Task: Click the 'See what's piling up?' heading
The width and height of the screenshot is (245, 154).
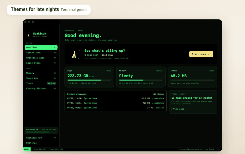Action: (105, 51)
